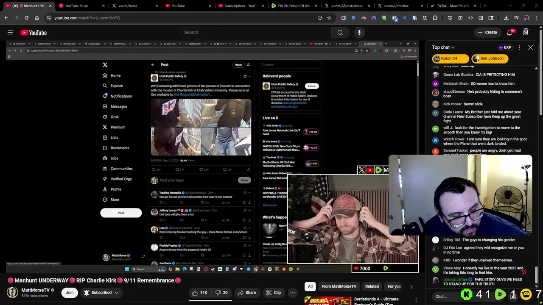Viewport: 543px width, 305px height.
Task: Open the Extensions puzzle-piece icon
Action: pos(435,18)
